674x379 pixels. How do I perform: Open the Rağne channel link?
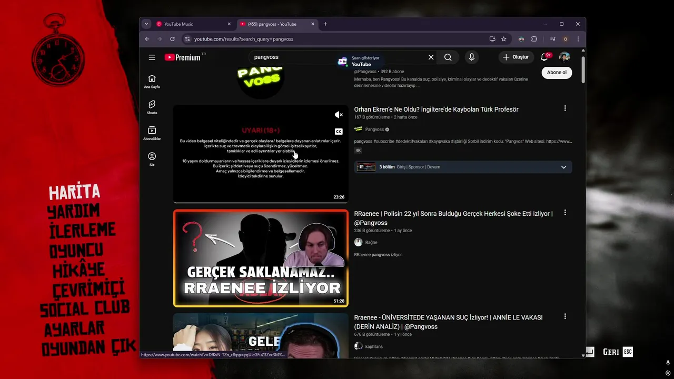click(371, 243)
